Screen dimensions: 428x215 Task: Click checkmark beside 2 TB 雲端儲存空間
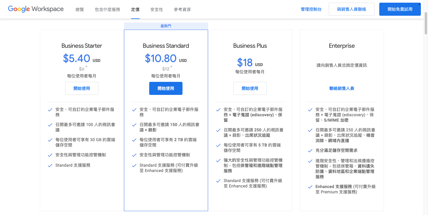(x=134, y=140)
